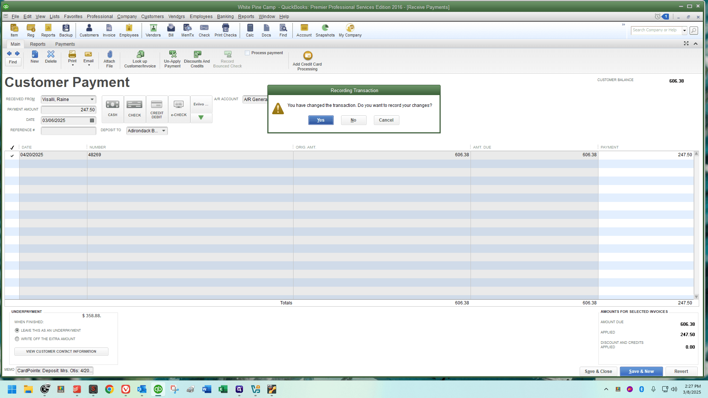Open the Lists menu

pos(55,17)
